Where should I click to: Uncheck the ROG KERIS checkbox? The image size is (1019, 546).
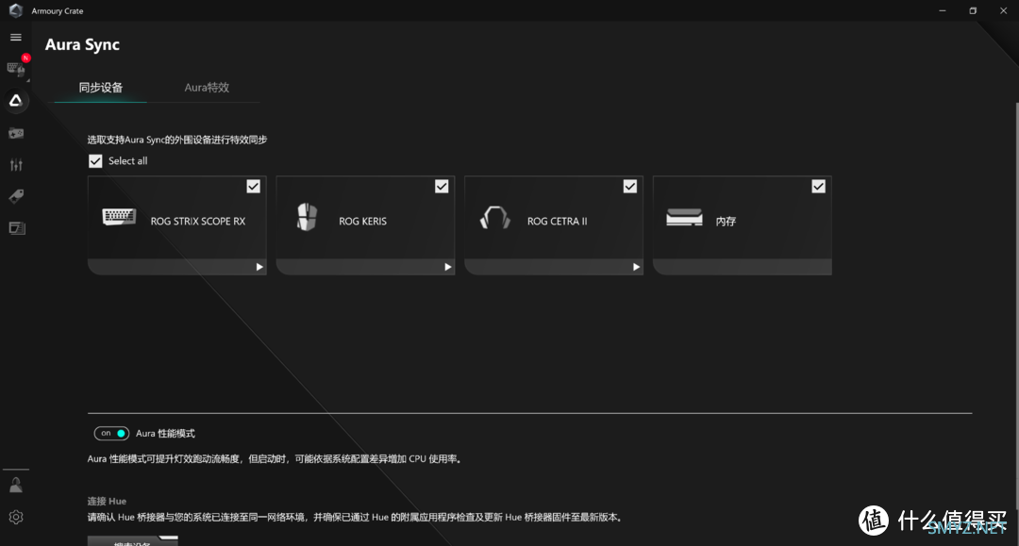click(x=442, y=187)
